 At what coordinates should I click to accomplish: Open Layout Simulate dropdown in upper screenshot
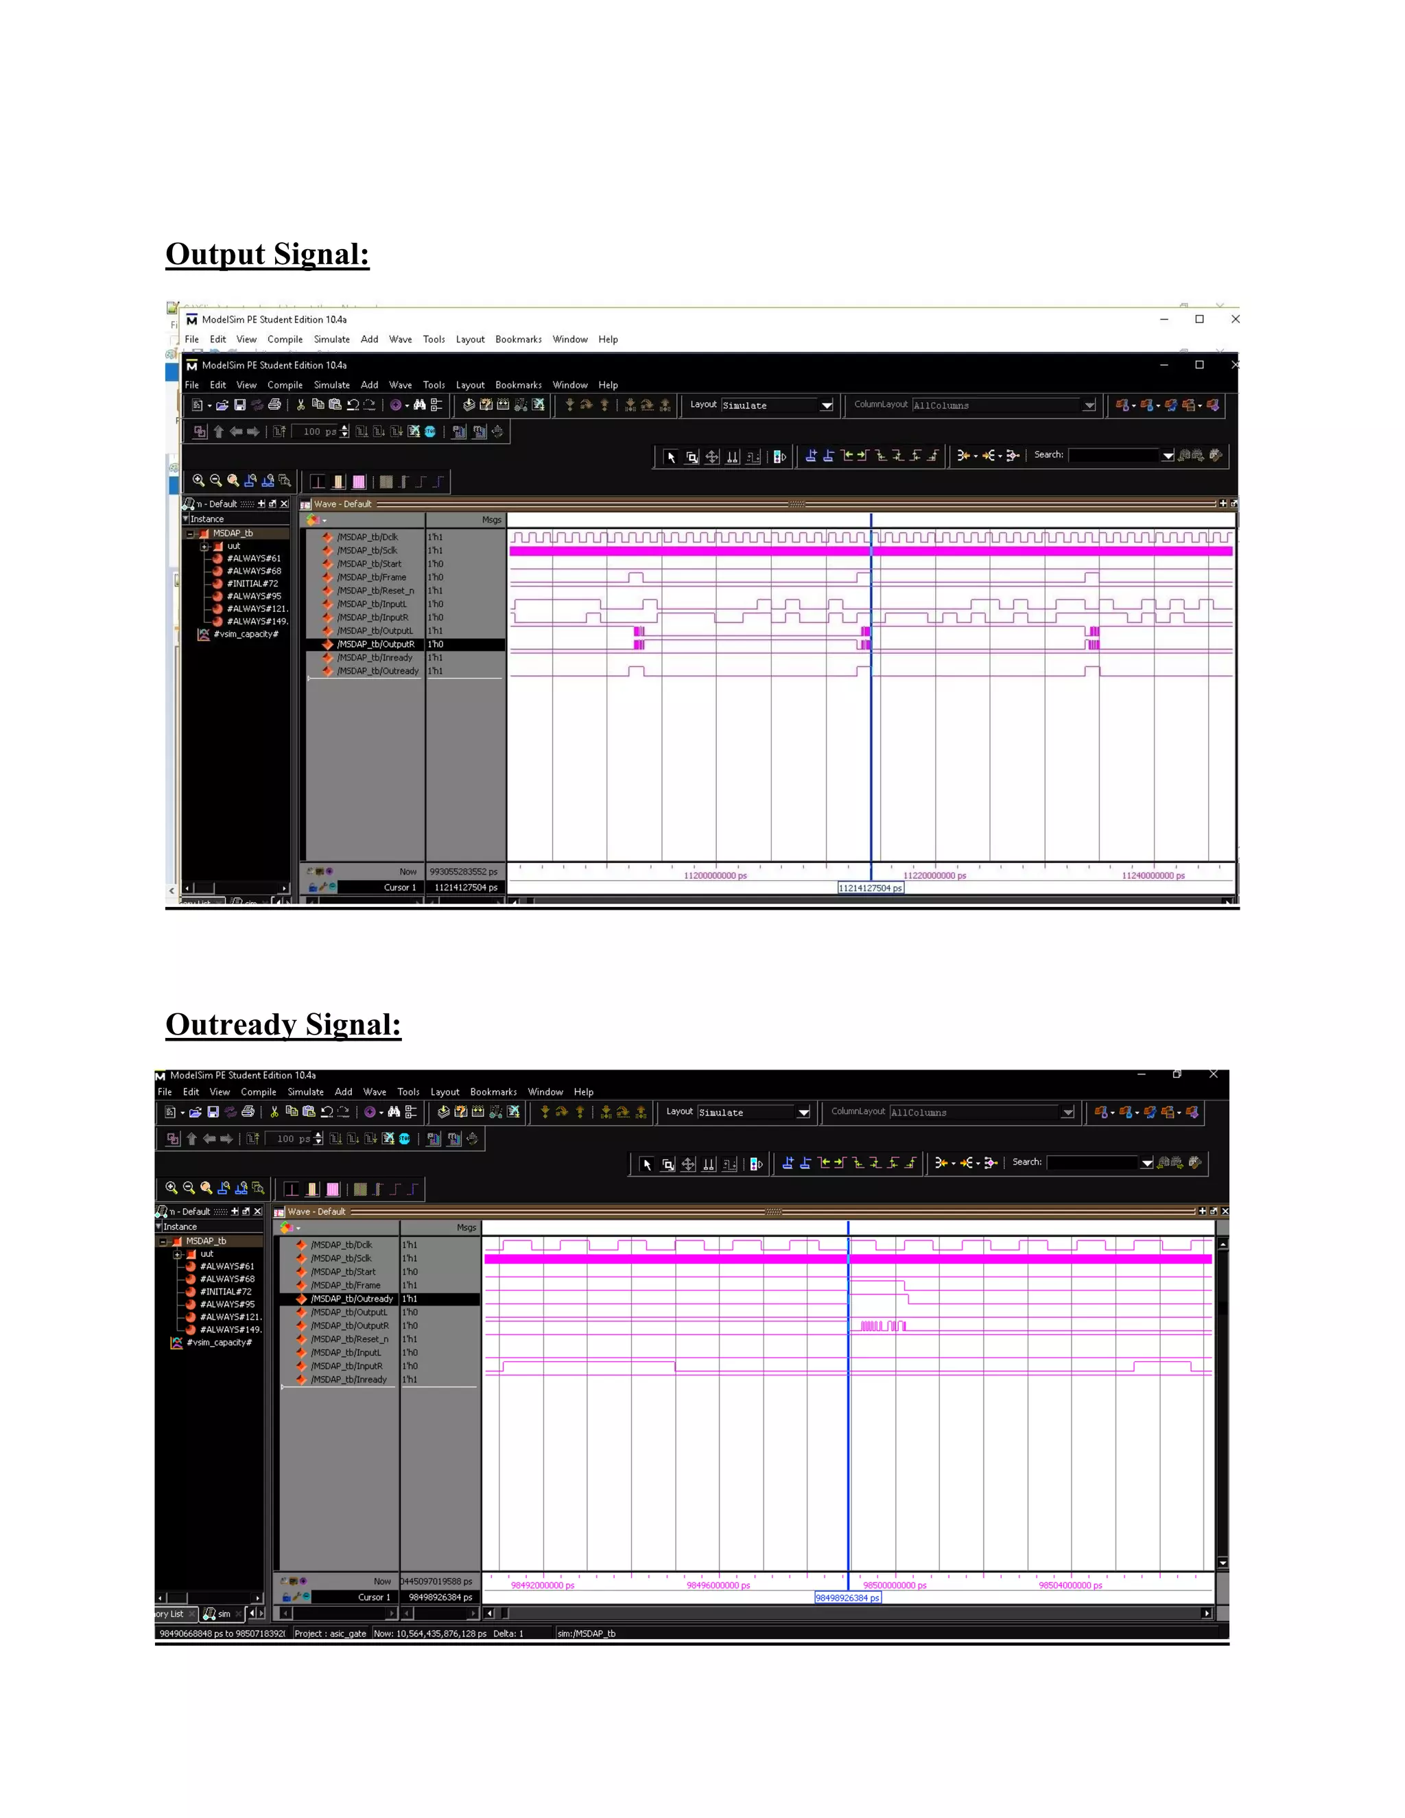[827, 405]
